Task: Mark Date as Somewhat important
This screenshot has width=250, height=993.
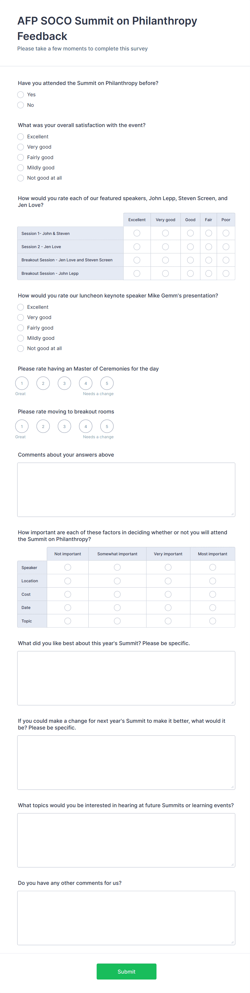Action: [117, 607]
